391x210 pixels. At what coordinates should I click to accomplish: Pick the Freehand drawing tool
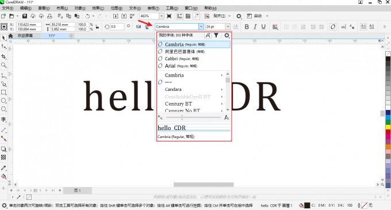3,75
